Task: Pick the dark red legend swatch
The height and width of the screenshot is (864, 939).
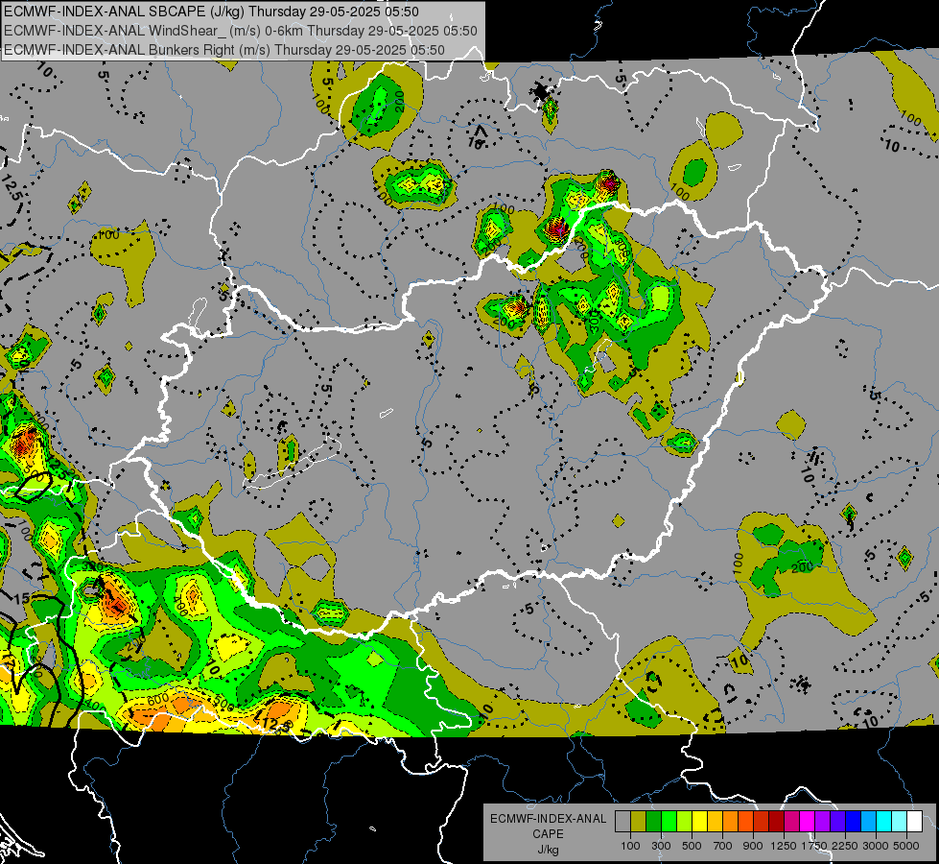Action: [776, 822]
